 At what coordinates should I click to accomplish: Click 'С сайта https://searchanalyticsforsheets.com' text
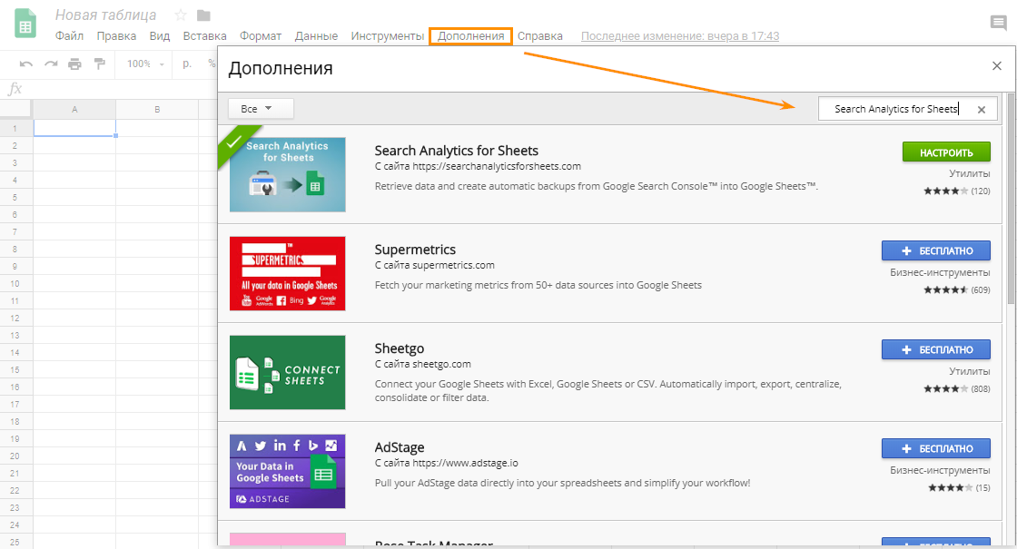478,166
